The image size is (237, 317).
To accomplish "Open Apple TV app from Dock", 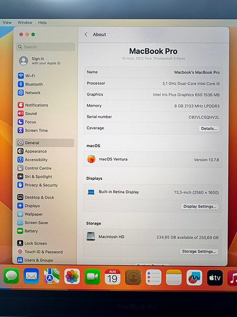I will (215, 277).
